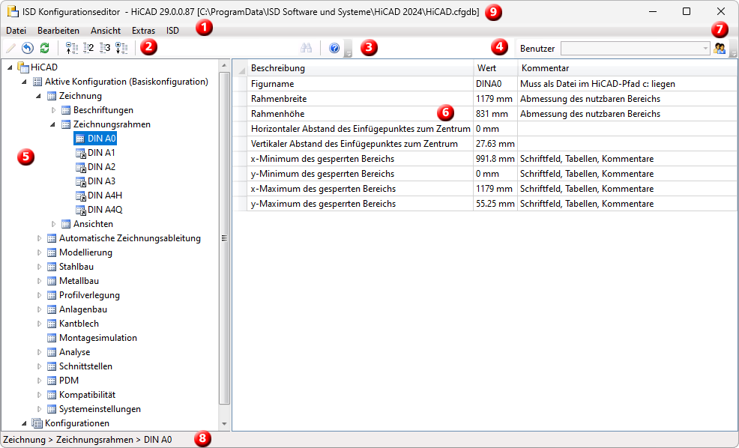This screenshot has height=448, width=739.
Task: Expand the Ansichten node
Action: point(53,224)
